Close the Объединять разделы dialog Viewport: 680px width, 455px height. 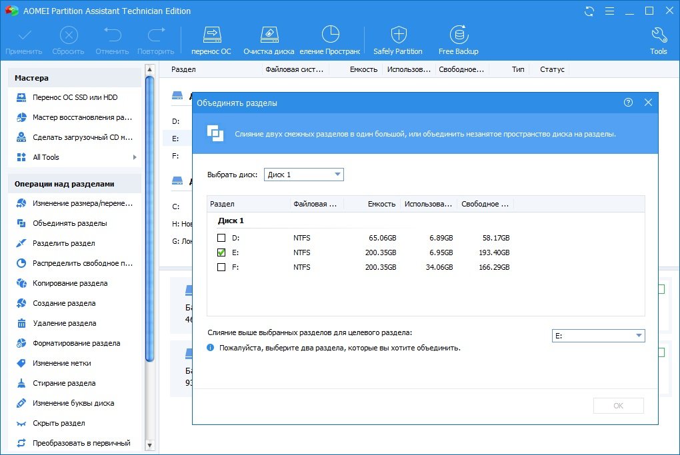648,103
